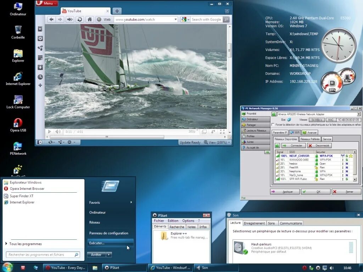The height and width of the screenshot is (272, 363).
Task: Switch to Paramètre IP tab
Action: coord(280,132)
